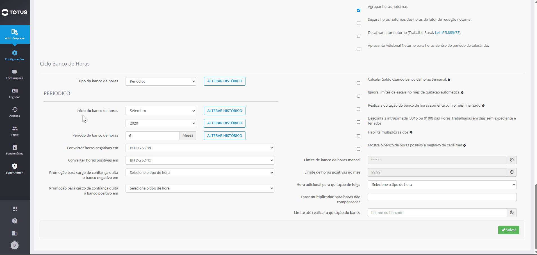
Task: Expand Tipo do banco de horas dropdown
Action: pos(161,81)
